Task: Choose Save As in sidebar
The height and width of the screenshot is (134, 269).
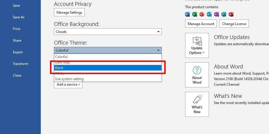Action: coord(19,17)
